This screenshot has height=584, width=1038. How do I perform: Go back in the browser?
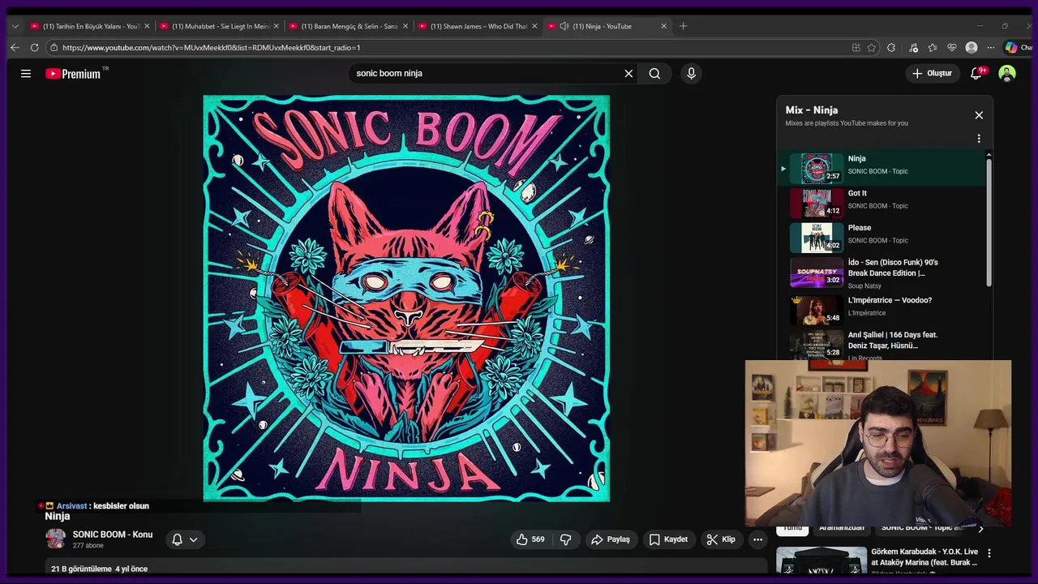coord(15,48)
